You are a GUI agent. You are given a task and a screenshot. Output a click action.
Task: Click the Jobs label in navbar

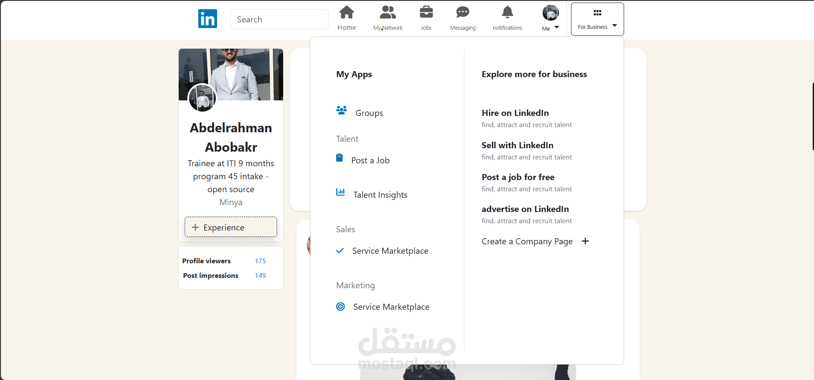pos(426,28)
